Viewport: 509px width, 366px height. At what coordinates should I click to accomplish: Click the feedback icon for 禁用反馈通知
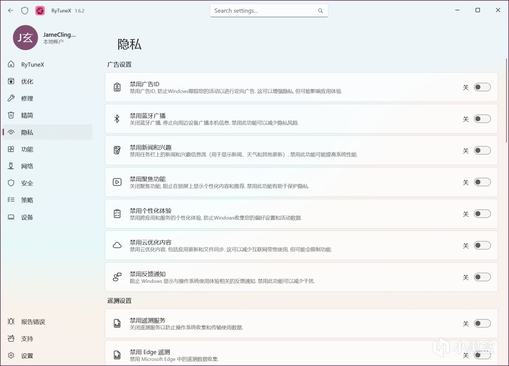tap(117, 277)
